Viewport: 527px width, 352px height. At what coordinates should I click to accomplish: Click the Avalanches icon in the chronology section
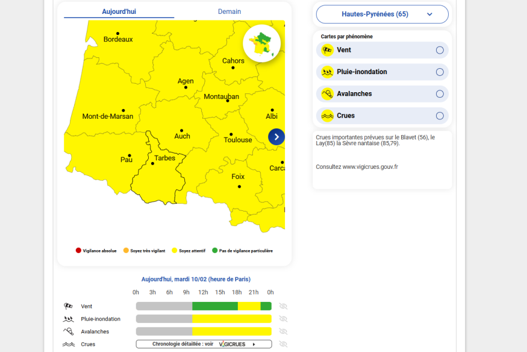(x=68, y=331)
